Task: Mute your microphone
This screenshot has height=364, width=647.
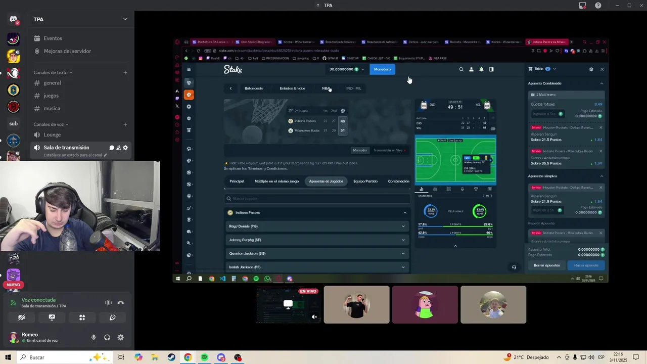Action: (94, 337)
